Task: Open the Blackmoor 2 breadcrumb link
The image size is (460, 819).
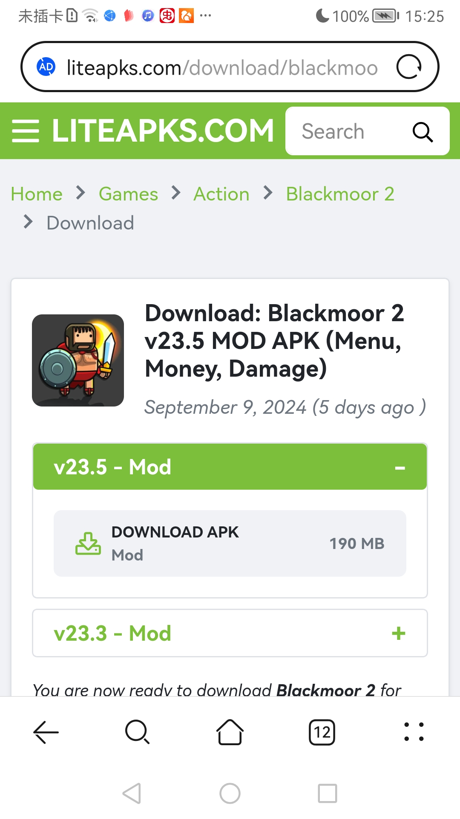Action: [340, 194]
